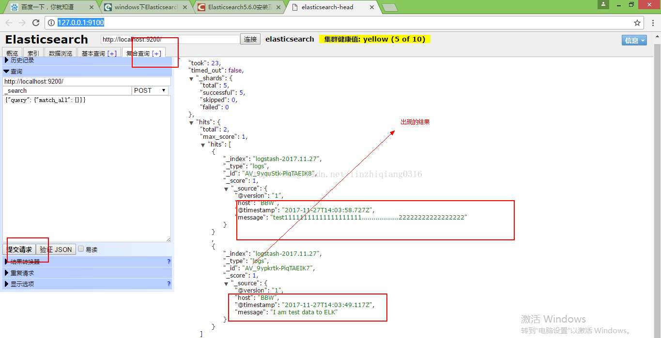661x338 pixels.
Task: Add a new 复合查询 tab with [+]
Action: [x=156, y=54]
